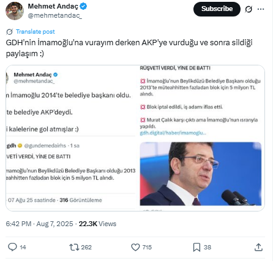The width and height of the screenshot is (273, 261).
Task: Click the 6:42 PM · Aug 7, 2025 timestamp
Action: click(x=39, y=224)
